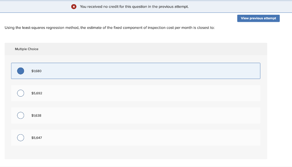The height and width of the screenshot is (167, 292).
Task: Click the least-squares regression question text
Action: 110,28
